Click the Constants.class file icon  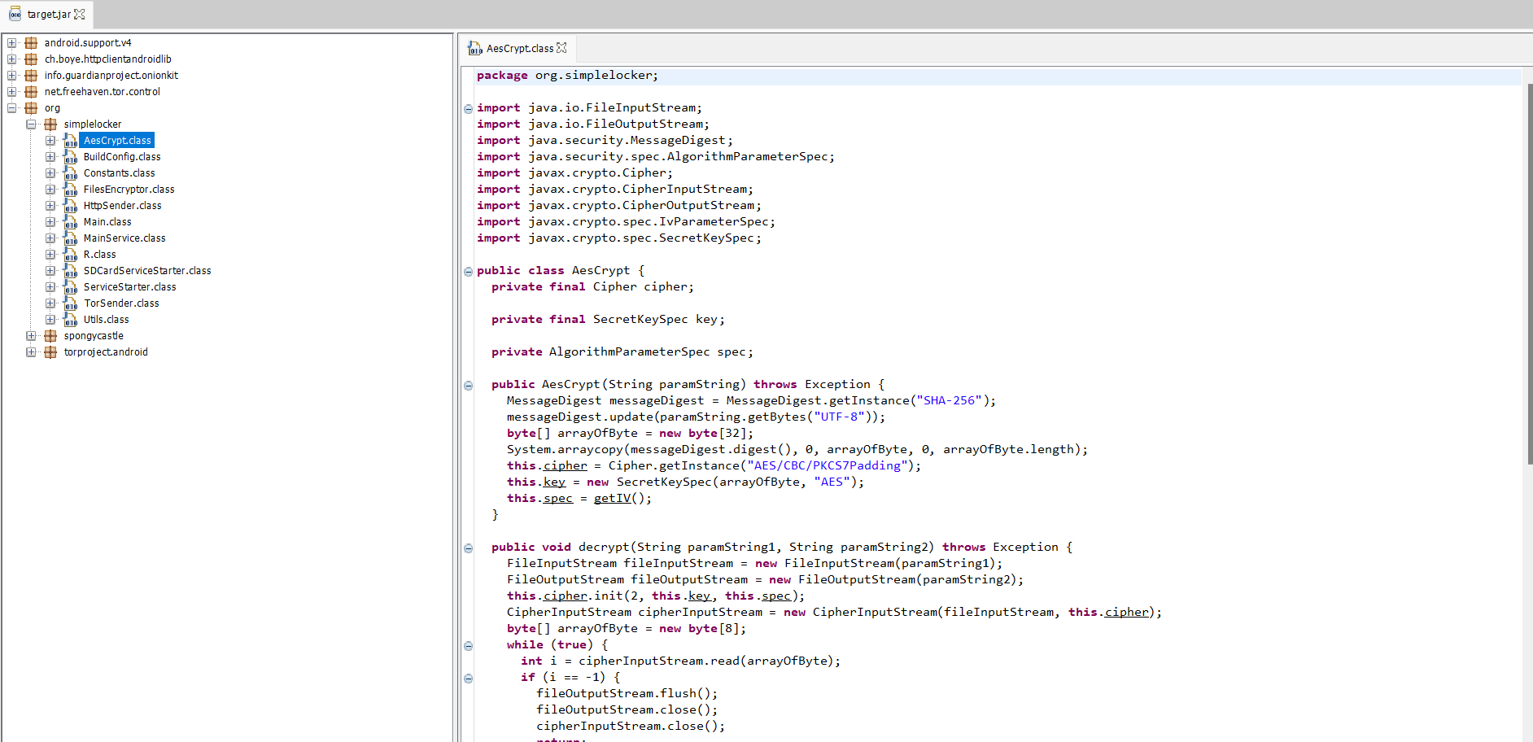coord(71,173)
